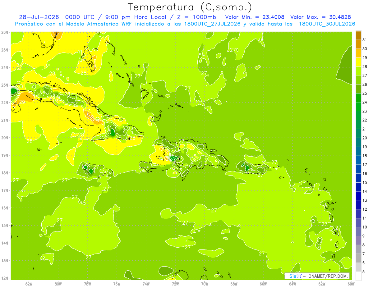This screenshot has height=288, width=373.
Task: Click the 1800UTC_30JUL2026 valid-until text
Action: 327,24
